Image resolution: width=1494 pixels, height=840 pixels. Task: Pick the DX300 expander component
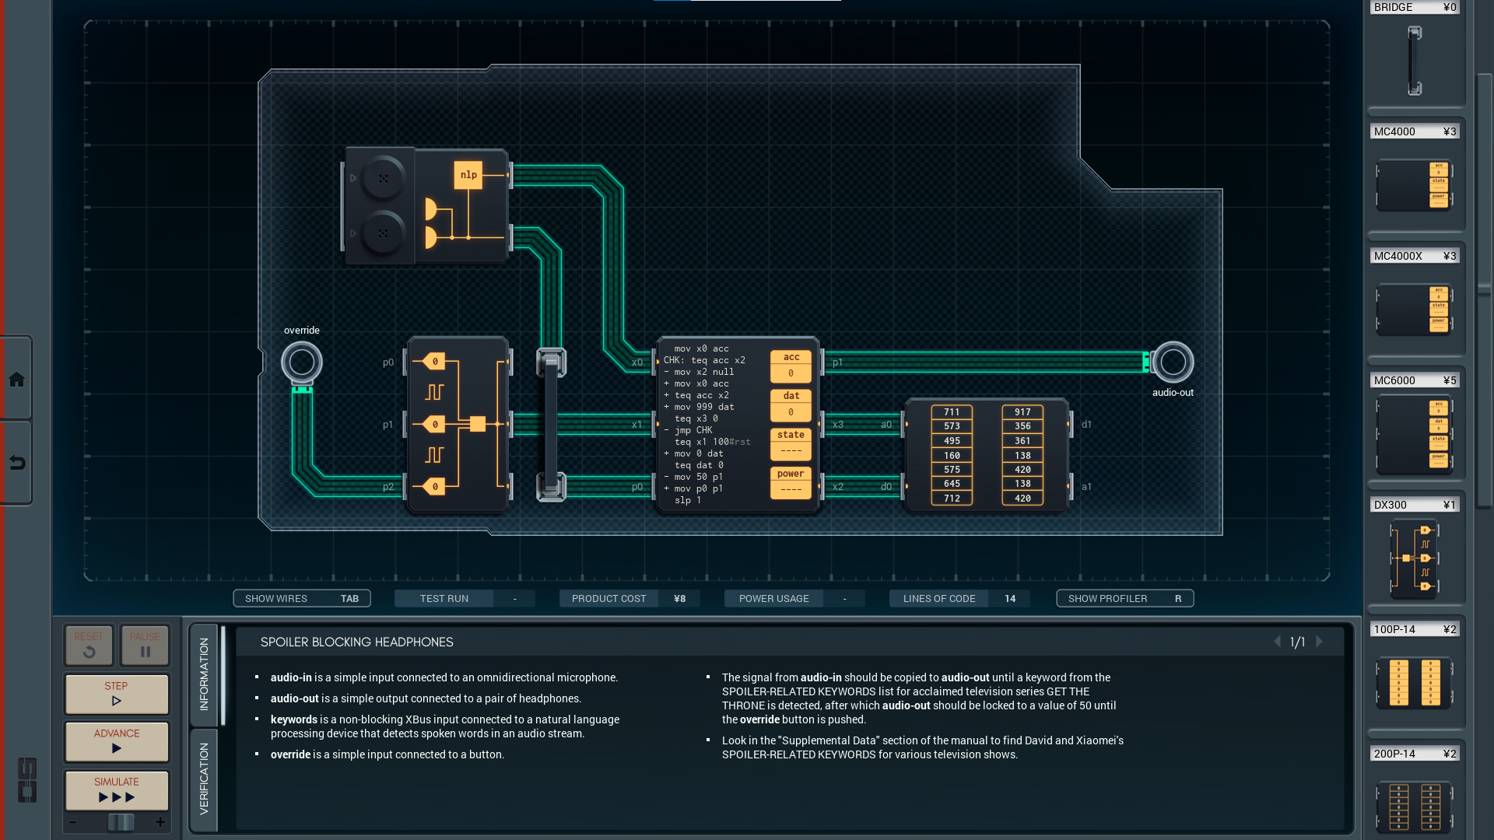1414,558
